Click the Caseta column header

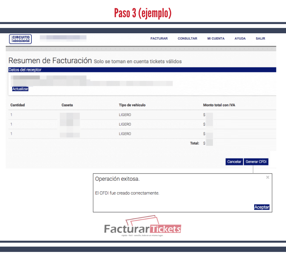pos(66,105)
